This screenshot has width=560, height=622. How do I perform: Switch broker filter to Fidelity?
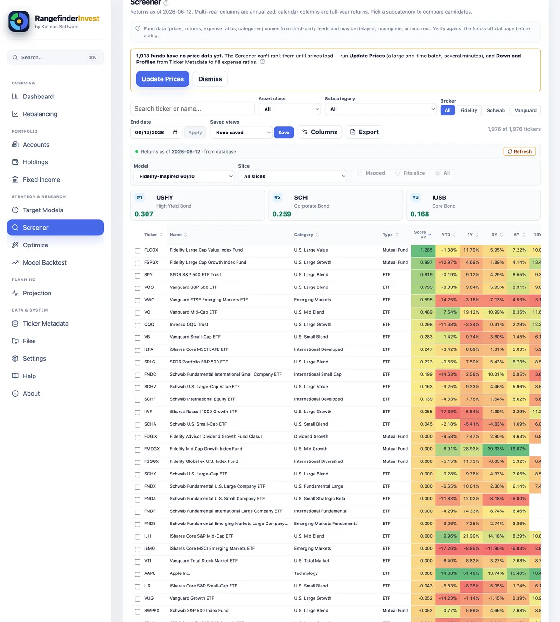469,110
